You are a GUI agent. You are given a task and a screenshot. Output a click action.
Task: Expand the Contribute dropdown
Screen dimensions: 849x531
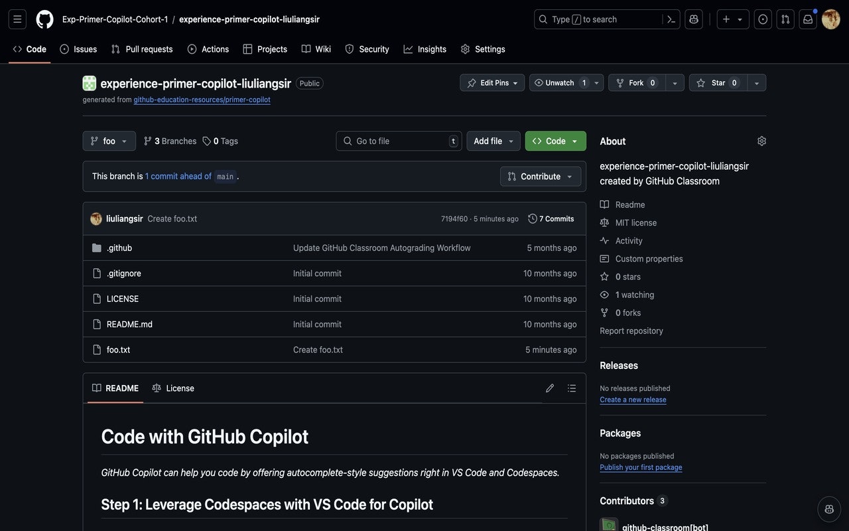pyautogui.click(x=541, y=177)
